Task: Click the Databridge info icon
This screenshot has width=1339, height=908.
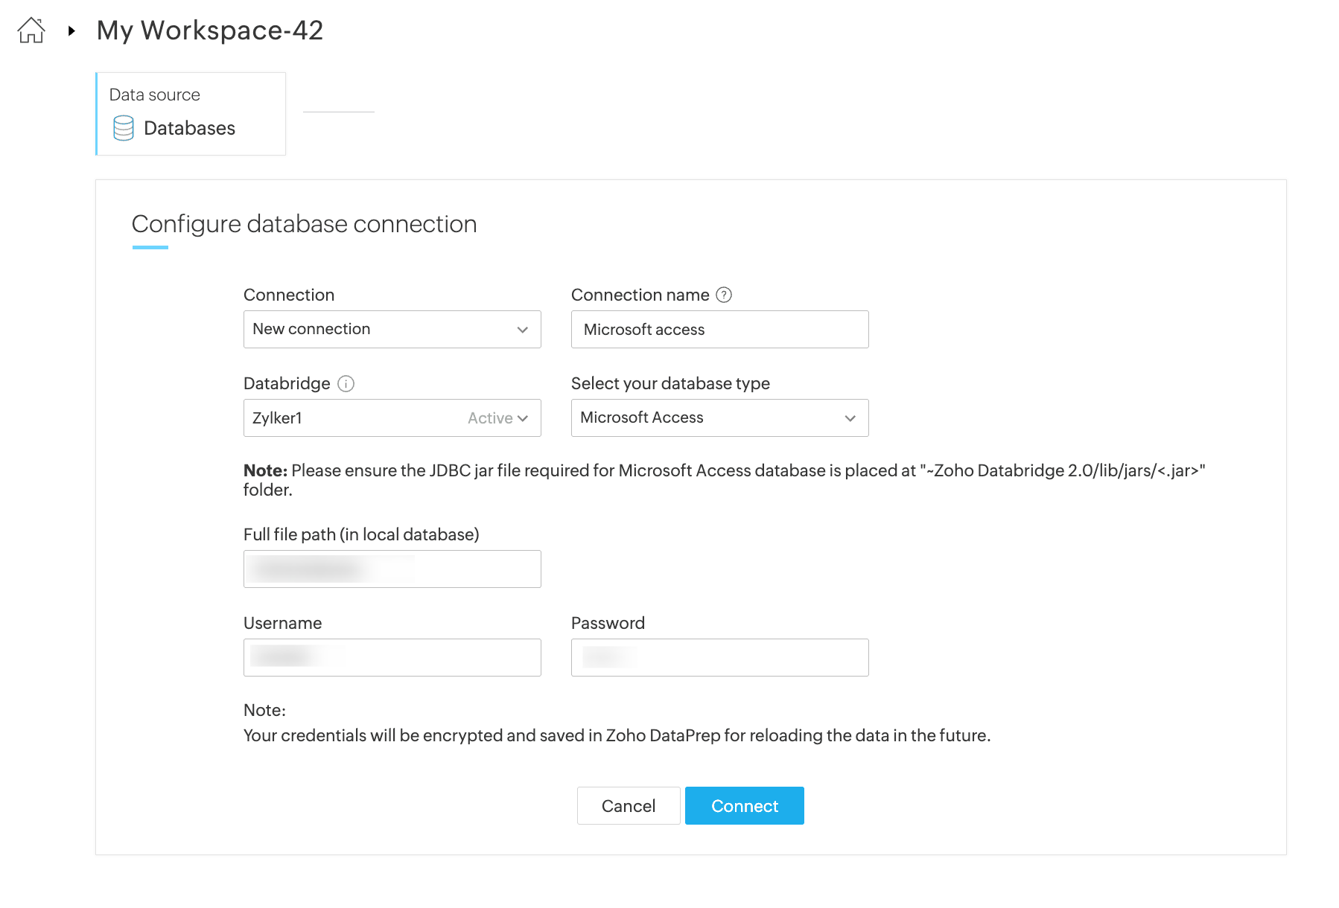Action: pos(346,383)
